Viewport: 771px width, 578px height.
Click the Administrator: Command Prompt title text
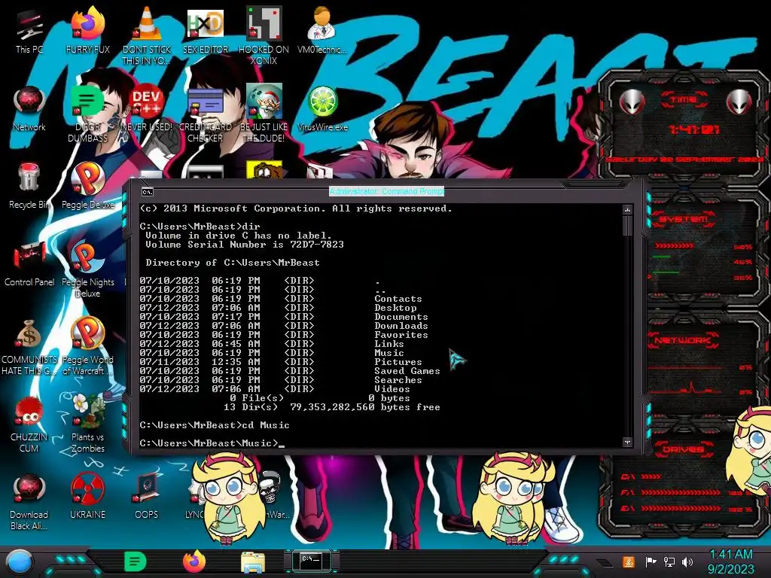(386, 191)
